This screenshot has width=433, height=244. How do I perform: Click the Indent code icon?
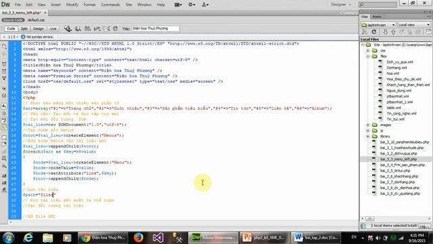coord(4,176)
